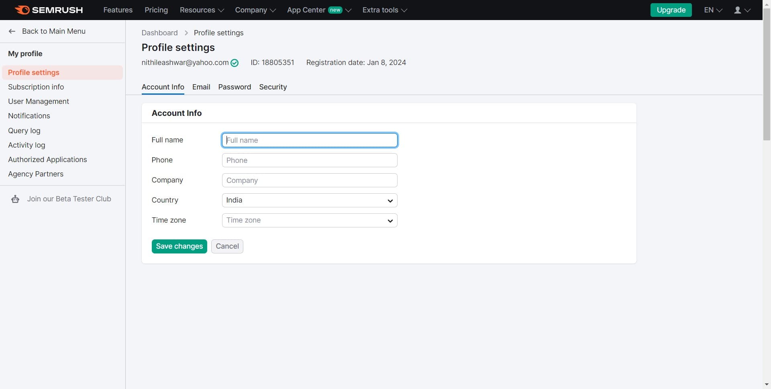Expand the EN language selector

point(712,10)
